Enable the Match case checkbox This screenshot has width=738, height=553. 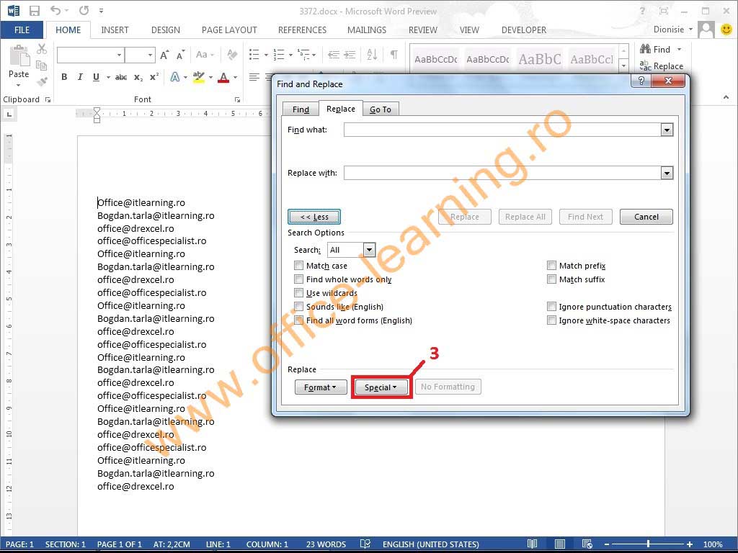298,266
